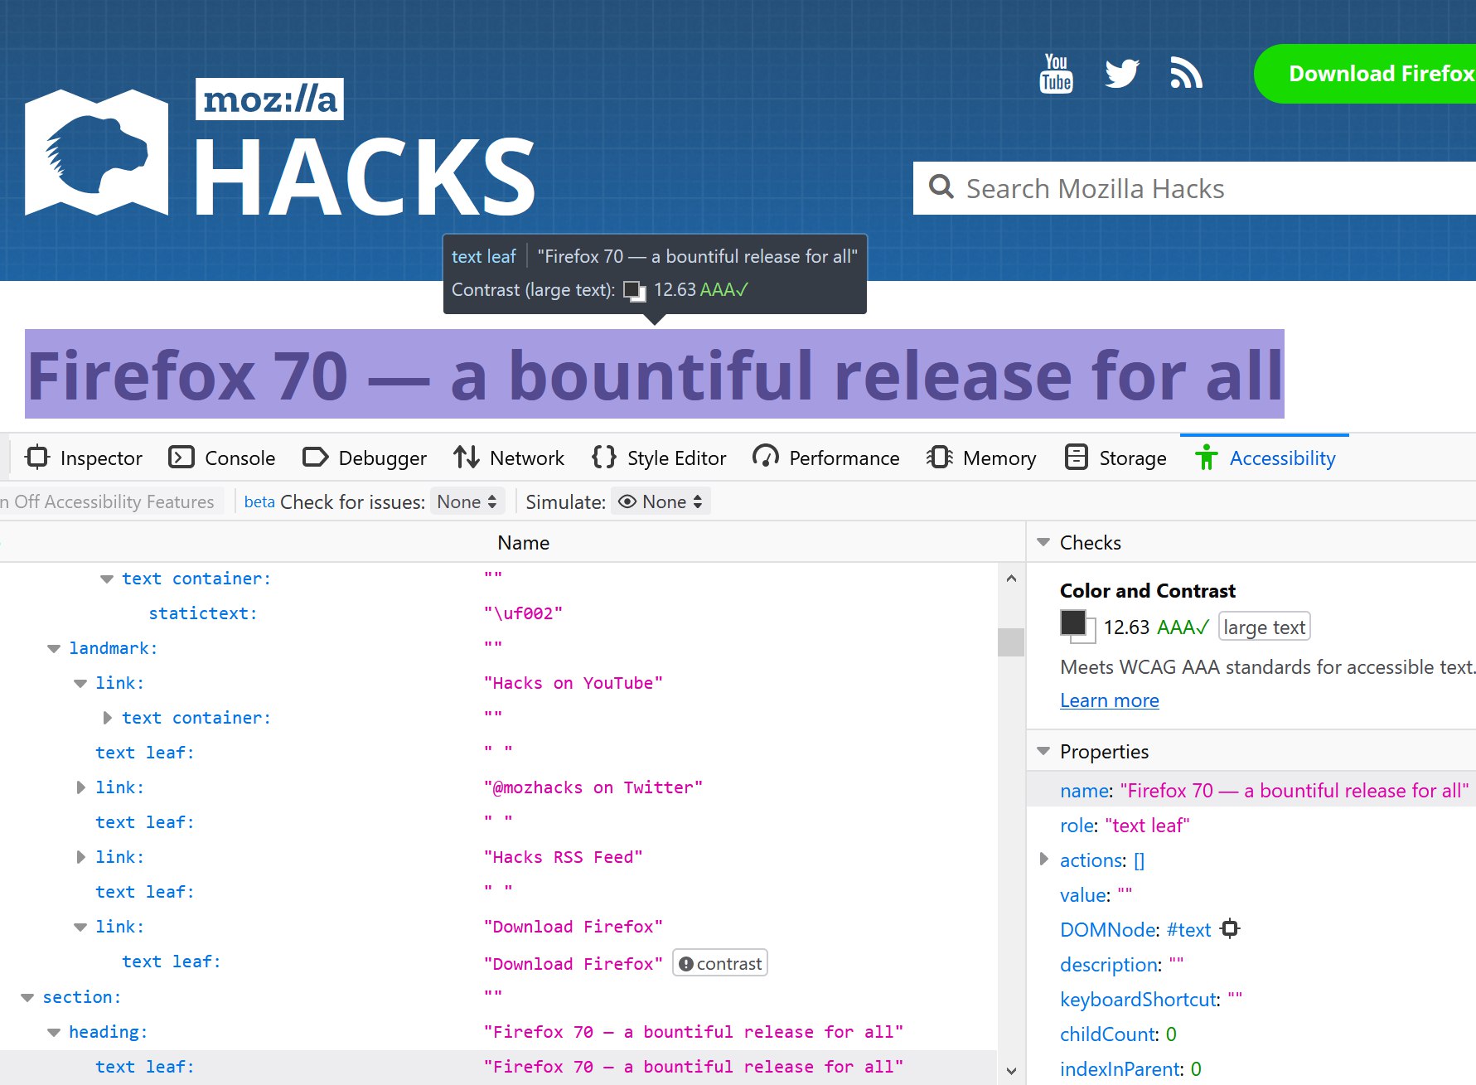1476x1085 pixels.
Task: Switch to the Console tab
Action: pyautogui.click(x=222, y=458)
